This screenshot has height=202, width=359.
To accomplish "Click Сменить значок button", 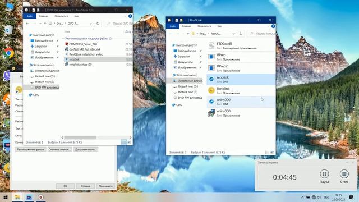I will coord(59,149).
